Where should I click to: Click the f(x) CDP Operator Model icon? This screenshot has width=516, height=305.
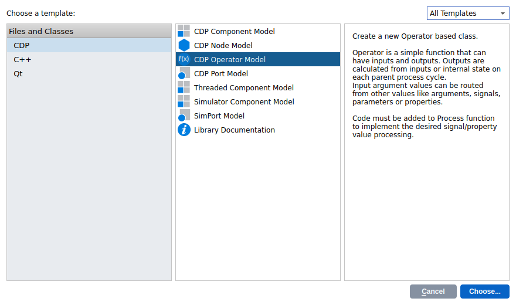coord(184,59)
